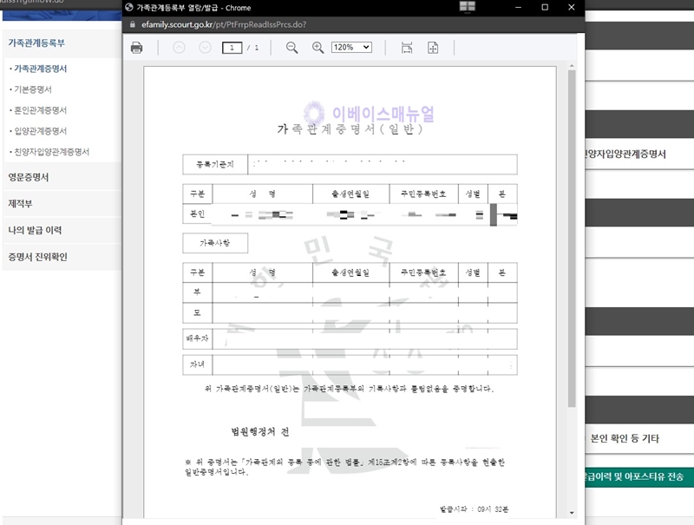Open the 120% zoom level dropdown
Image resolution: width=694 pixels, height=525 pixels.
352,48
